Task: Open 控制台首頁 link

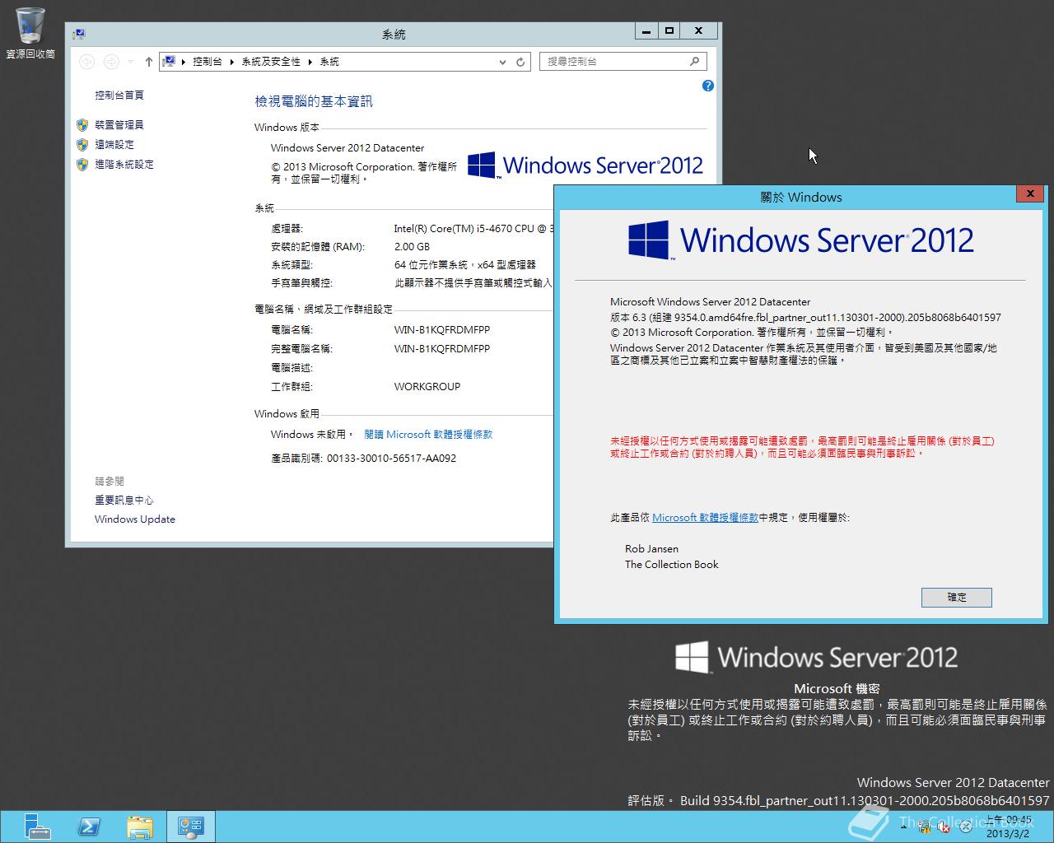Action: 119,95
